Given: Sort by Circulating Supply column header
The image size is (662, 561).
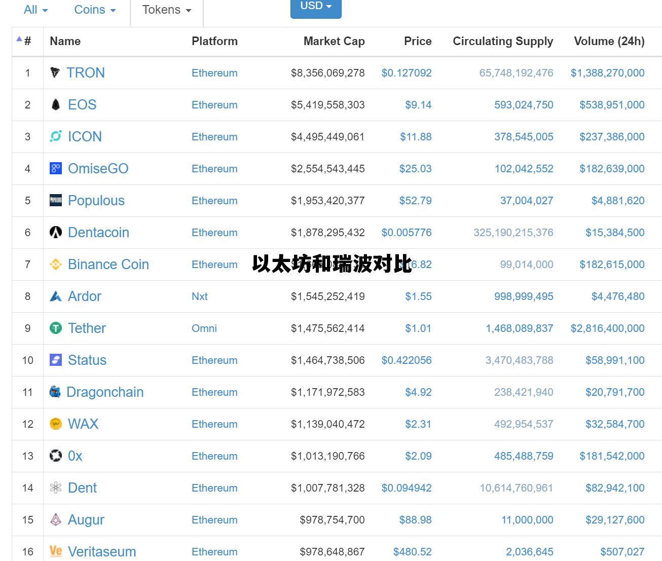Looking at the screenshot, I should point(503,41).
